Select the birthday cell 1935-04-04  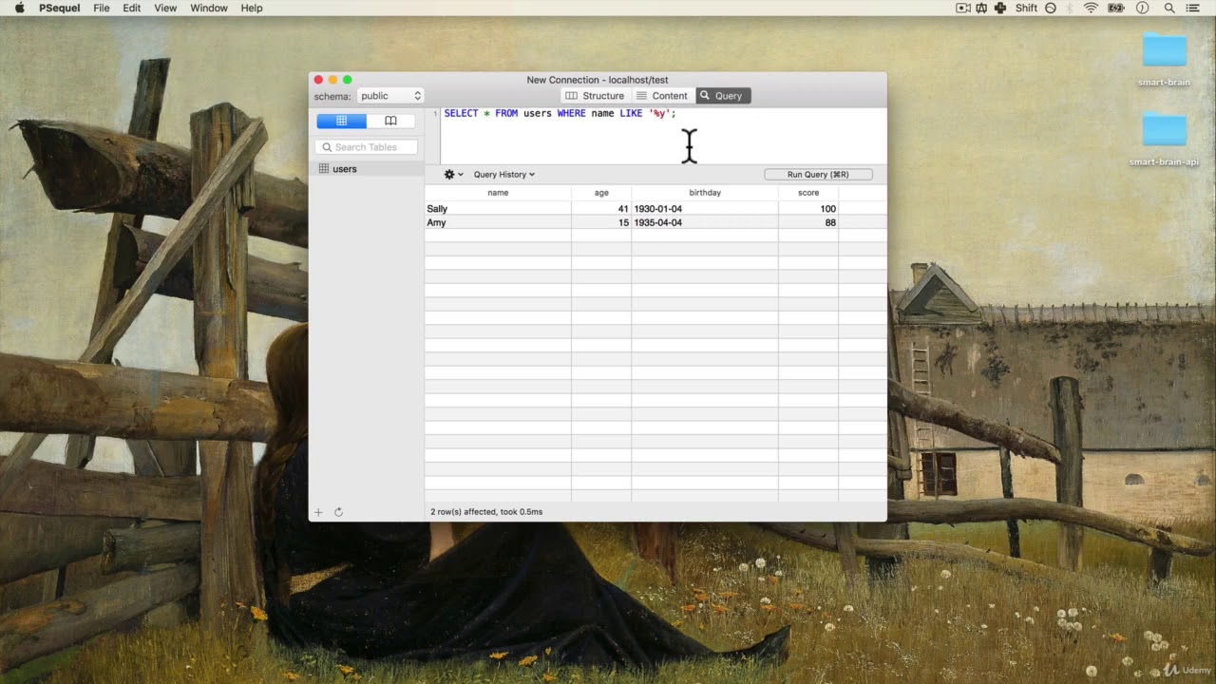click(x=705, y=222)
